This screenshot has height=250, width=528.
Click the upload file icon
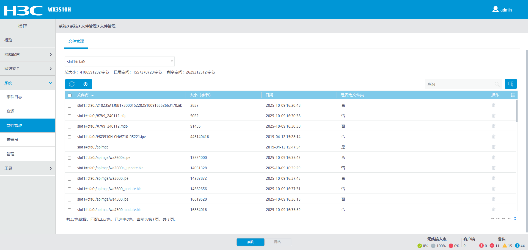(86, 84)
